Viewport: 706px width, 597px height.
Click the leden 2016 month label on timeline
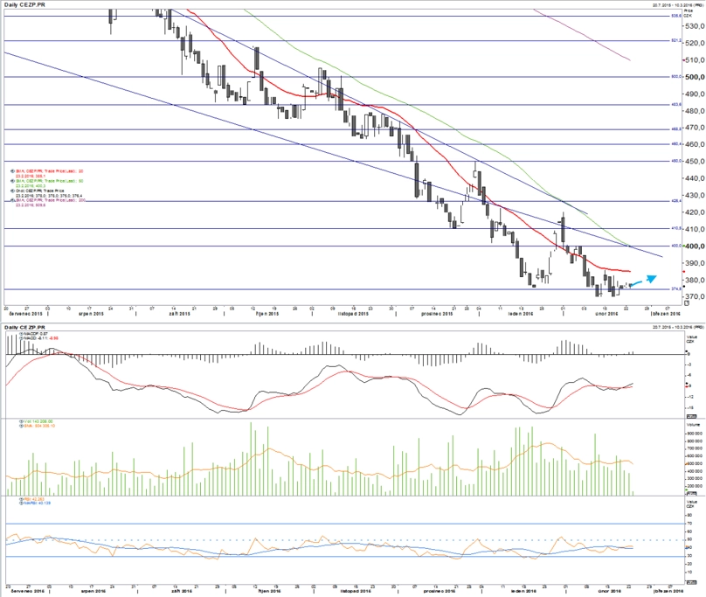[x=521, y=314]
